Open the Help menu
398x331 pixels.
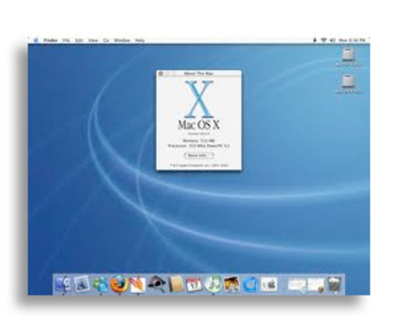(x=140, y=40)
